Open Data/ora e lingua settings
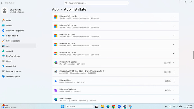The height and width of the screenshot is (109, 194). (x=19, y=56)
